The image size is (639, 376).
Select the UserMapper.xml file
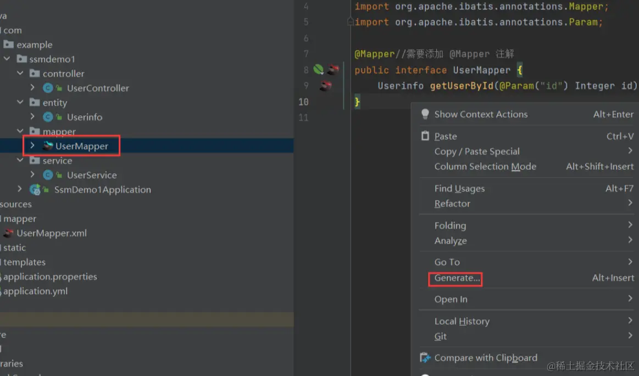[x=51, y=233]
